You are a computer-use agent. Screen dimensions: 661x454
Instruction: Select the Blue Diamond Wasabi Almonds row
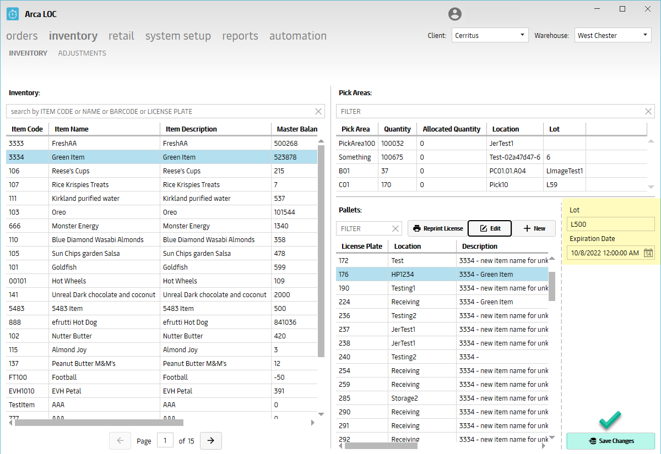pos(162,240)
